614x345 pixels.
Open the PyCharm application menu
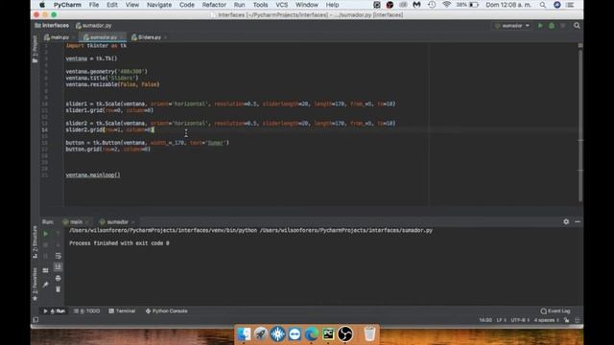click(67, 5)
